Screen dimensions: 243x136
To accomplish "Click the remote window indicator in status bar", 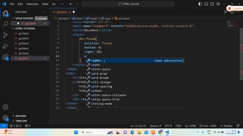I will tap(4, 126).
